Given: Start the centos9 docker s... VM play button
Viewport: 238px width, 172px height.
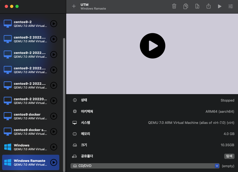Looking at the screenshot, I should pos(53,132).
